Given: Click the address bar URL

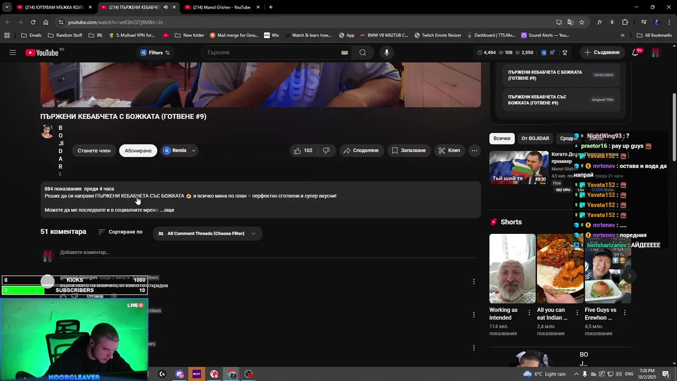Looking at the screenshot, I should pos(115,22).
